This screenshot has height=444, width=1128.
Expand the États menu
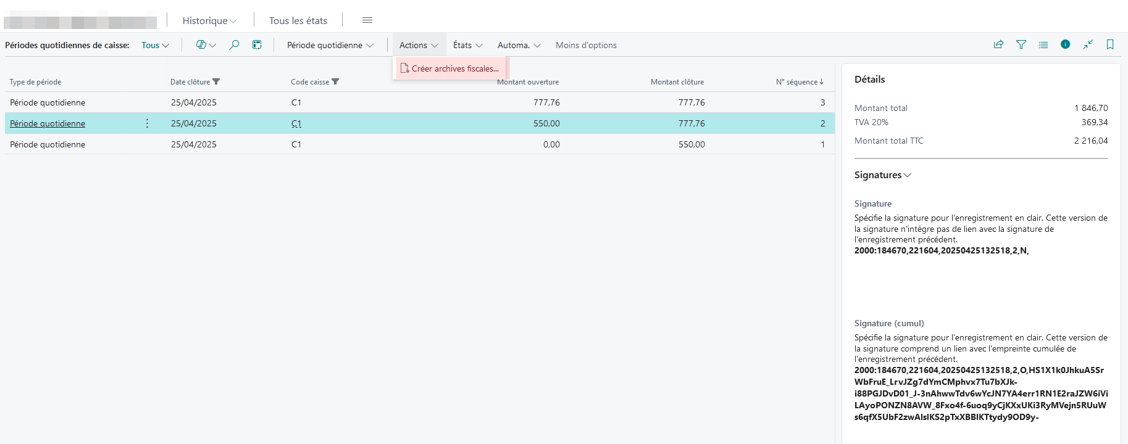point(468,45)
